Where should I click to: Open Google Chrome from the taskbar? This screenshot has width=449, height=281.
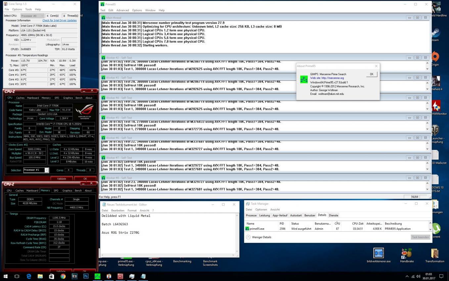[x=63, y=276]
